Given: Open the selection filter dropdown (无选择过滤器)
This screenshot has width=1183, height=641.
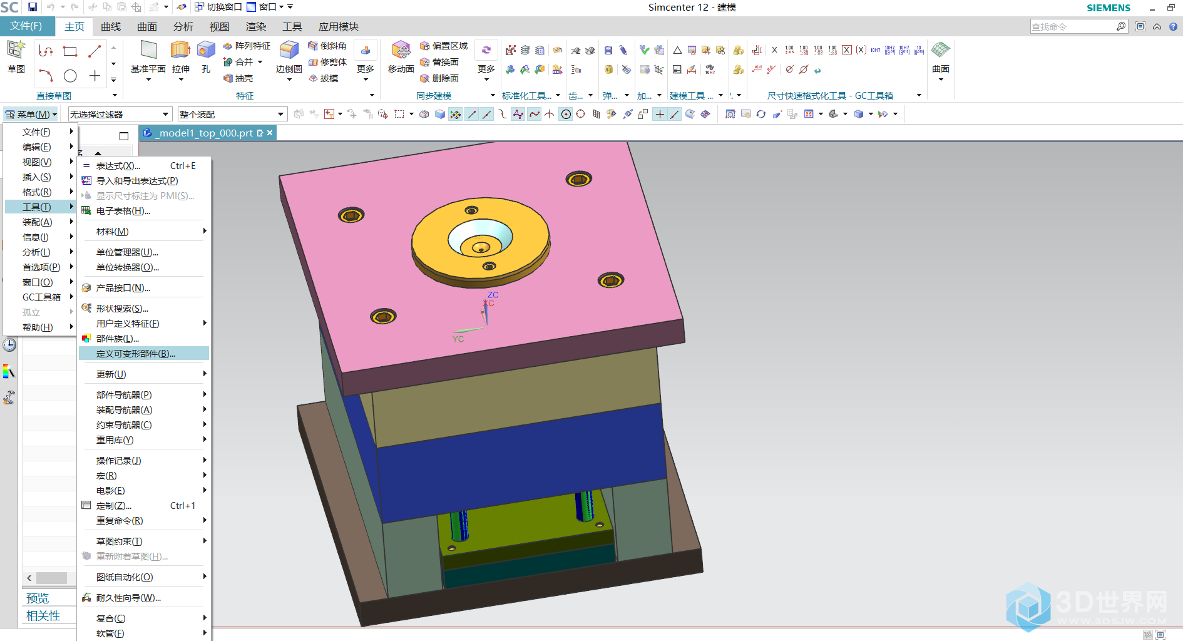Looking at the screenshot, I should [x=120, y=114].
